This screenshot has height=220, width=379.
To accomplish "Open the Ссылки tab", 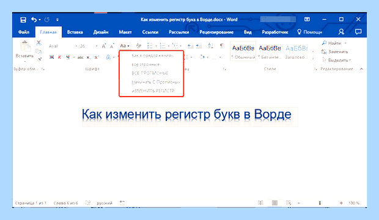I will coord(150,32).
